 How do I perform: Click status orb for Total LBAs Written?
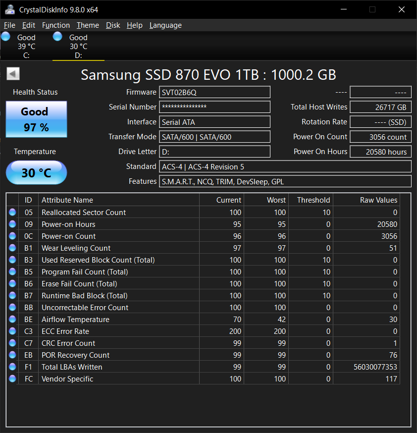(12, 367)
